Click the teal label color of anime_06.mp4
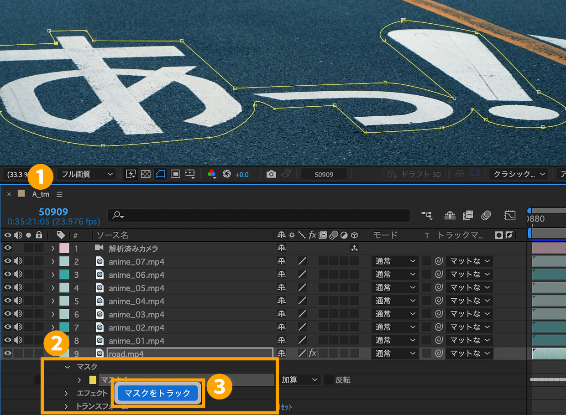Viewport: 566px width, 415px height. click(64, 275)
